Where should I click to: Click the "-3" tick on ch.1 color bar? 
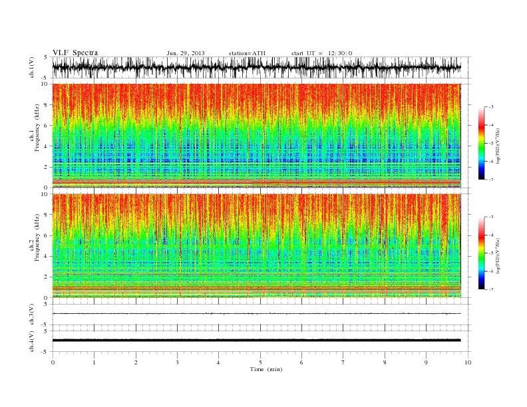click(491, 107)
